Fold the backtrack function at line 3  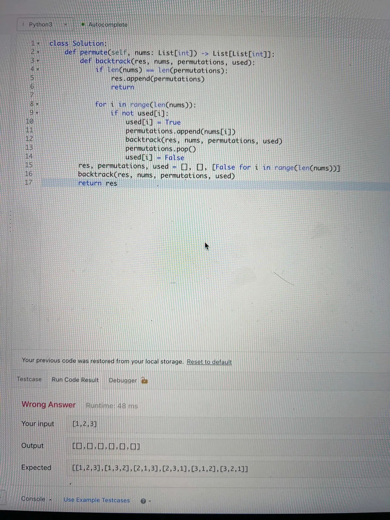pos(38,61)
